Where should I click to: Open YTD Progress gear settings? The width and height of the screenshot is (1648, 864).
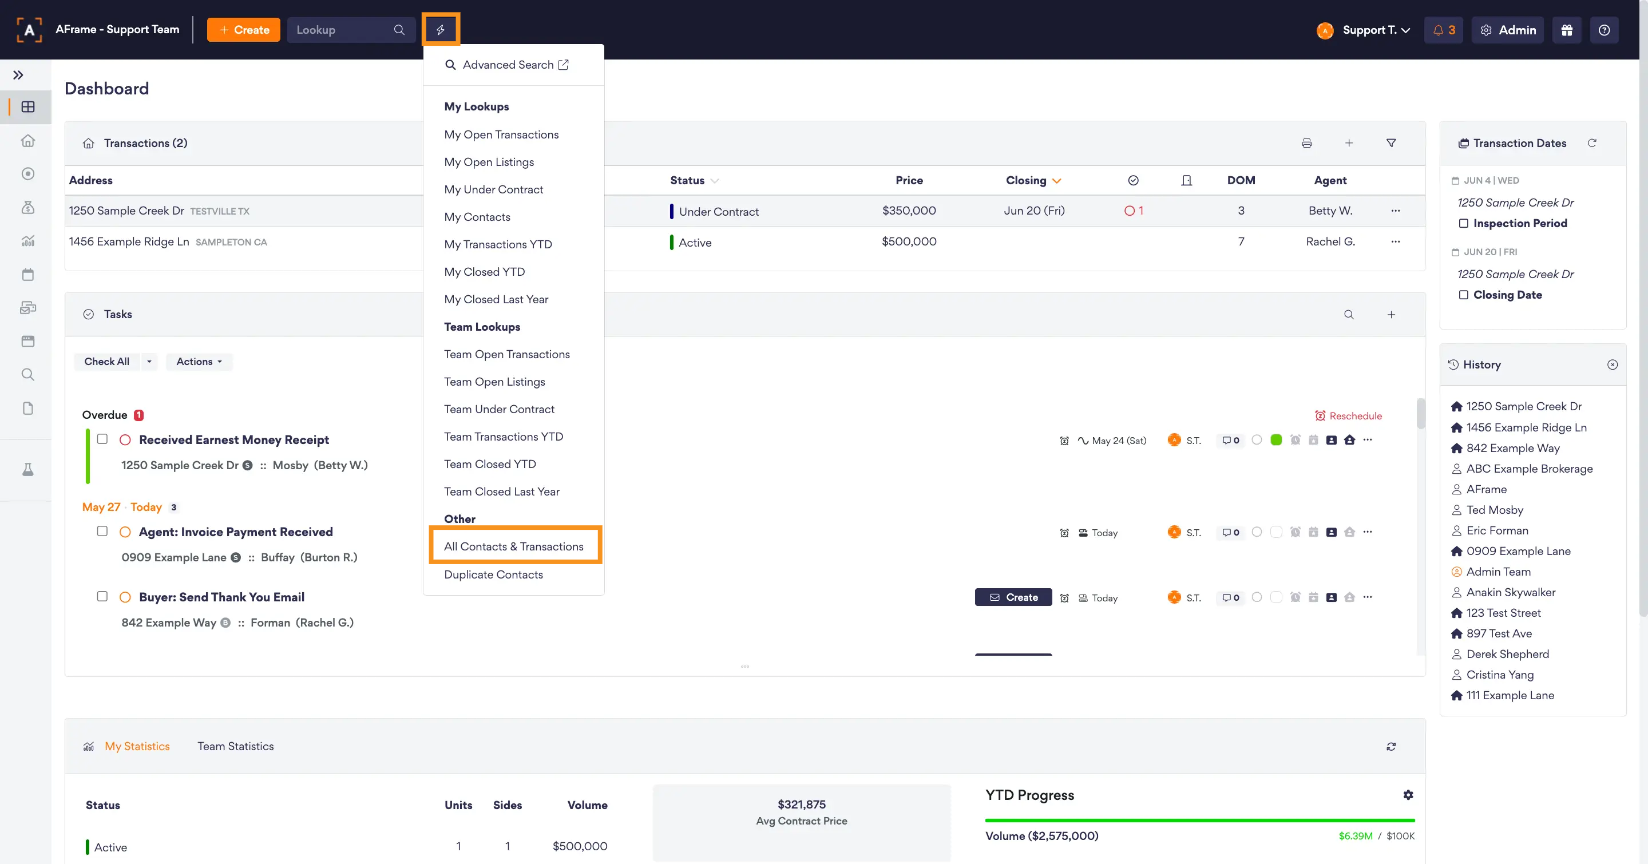tap(1408, 795)
